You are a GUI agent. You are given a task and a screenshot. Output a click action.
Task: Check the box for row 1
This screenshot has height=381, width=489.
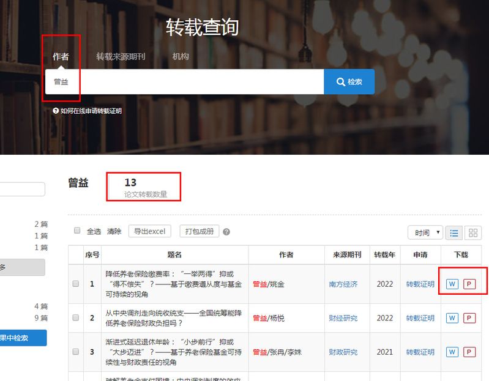(x=76, y=284)
